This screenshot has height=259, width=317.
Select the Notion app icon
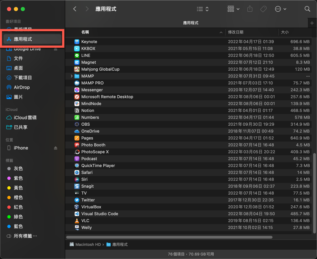[x=76, y=111]
